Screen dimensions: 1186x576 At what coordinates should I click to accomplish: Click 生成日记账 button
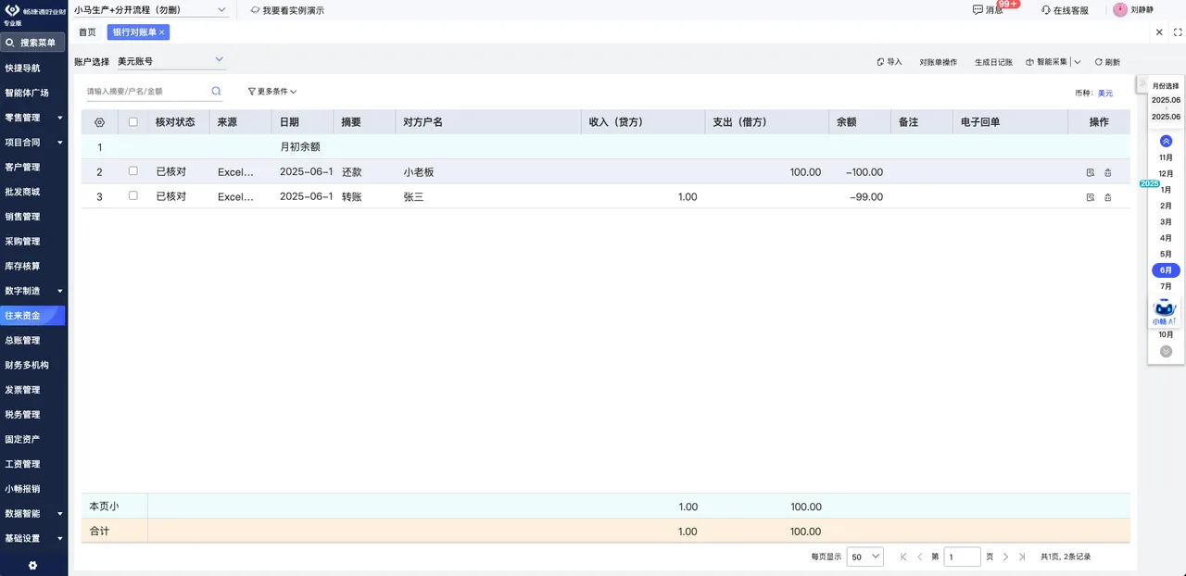click(993, 62)
